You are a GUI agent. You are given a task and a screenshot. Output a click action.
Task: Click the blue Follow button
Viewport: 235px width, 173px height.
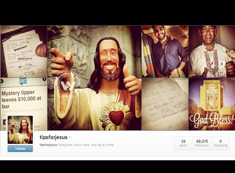click(x=20, y=149)
